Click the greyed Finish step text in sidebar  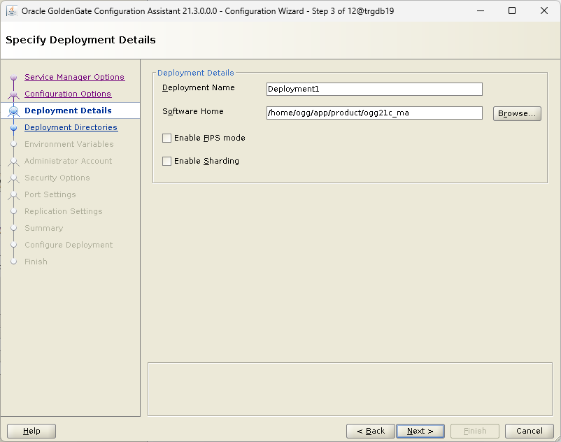(x=36, y=262)
